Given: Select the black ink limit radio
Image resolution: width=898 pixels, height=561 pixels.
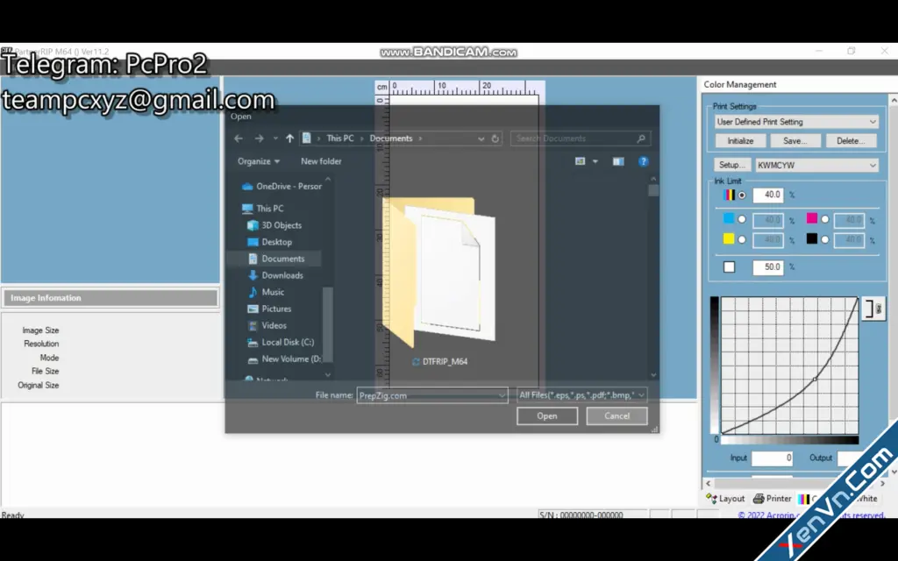Looking at the screenshot, I should point(824,240).
